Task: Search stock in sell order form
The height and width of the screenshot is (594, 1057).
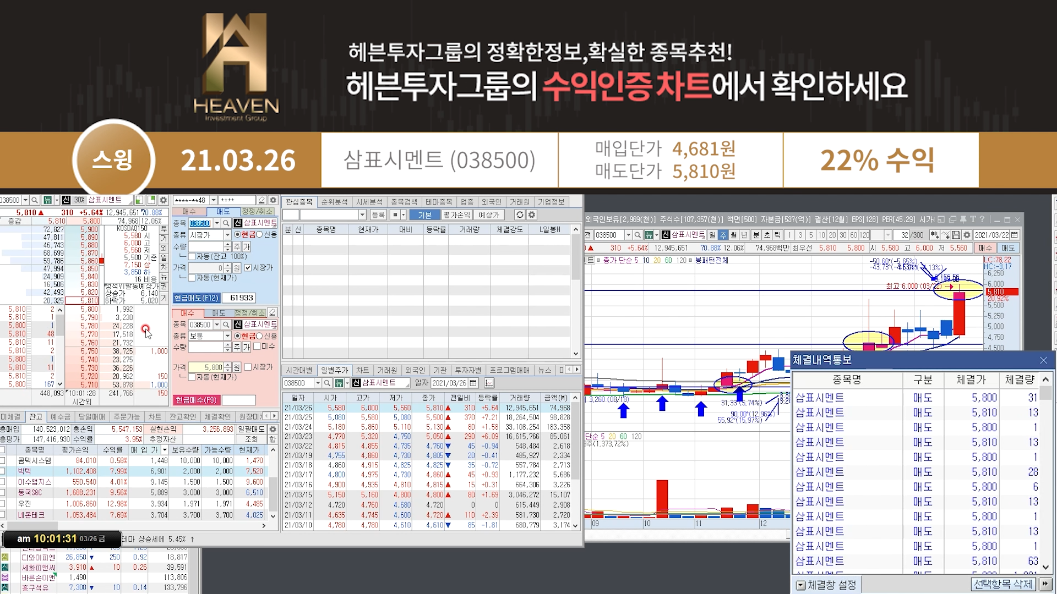Action: [226, 223]
